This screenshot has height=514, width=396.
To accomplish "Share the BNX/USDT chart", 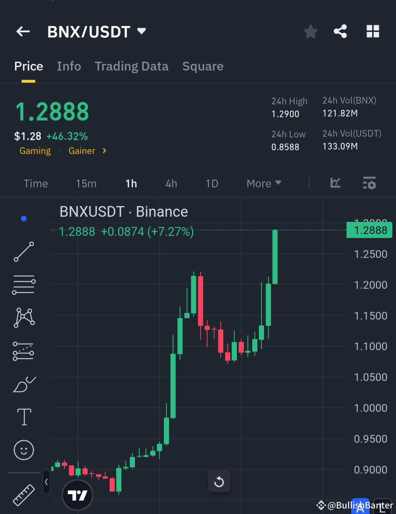I will tap(340, 32).
